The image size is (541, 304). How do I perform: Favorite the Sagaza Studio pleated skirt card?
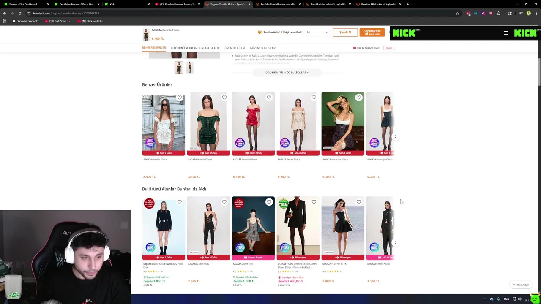[180, 202]
